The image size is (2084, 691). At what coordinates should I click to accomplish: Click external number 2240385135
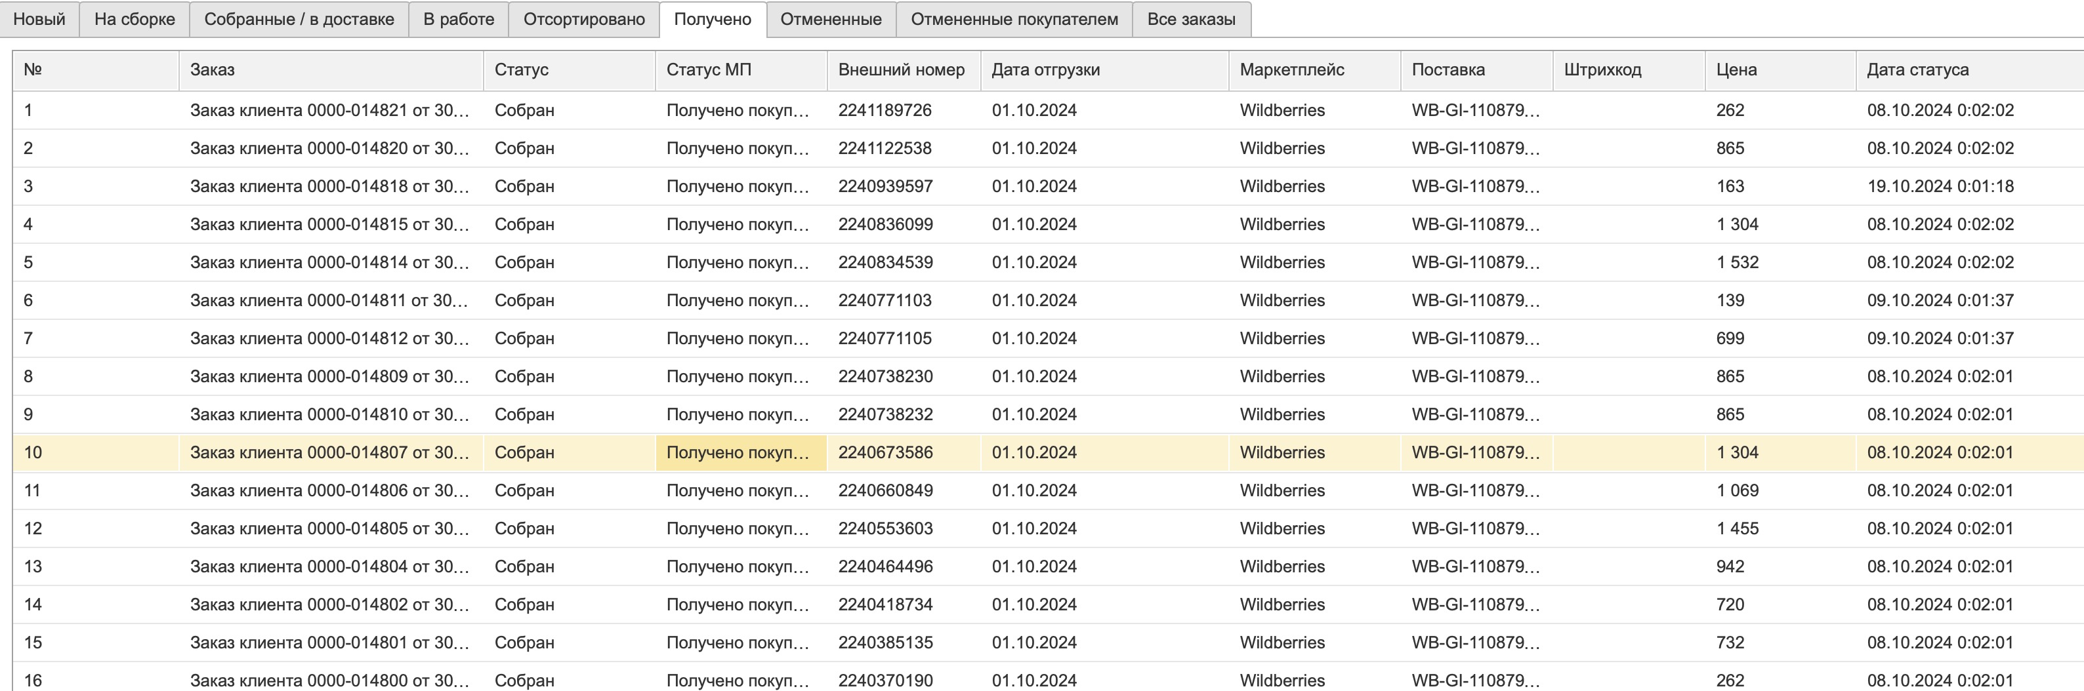[885, 642]
